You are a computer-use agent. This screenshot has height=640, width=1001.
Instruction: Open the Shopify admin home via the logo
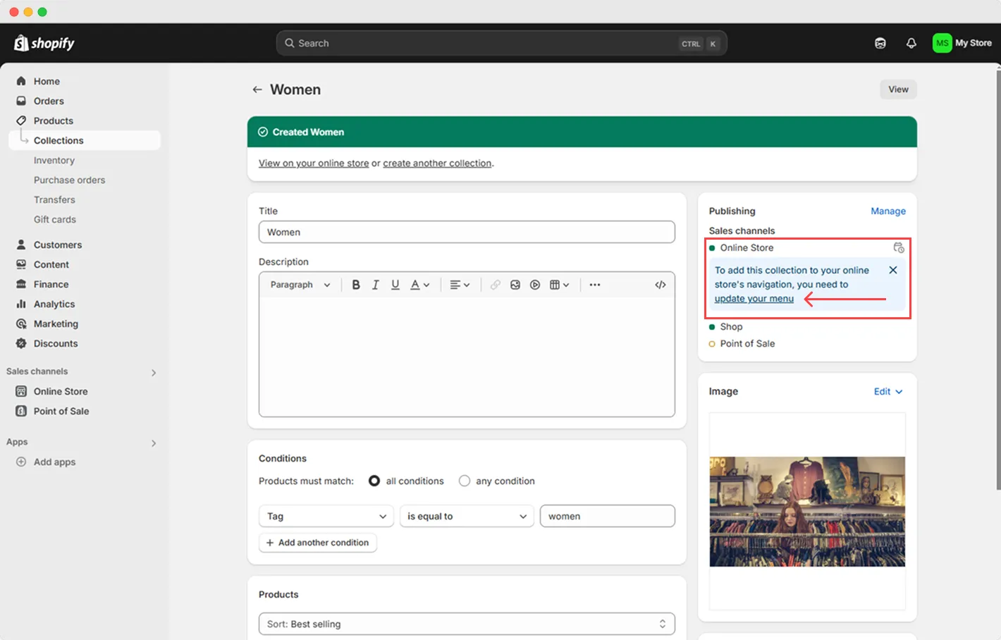click(43, 43)
